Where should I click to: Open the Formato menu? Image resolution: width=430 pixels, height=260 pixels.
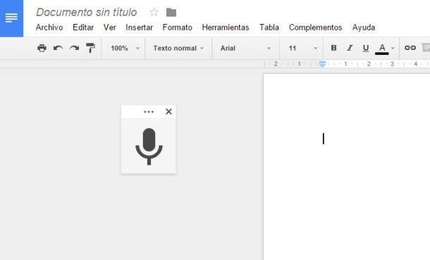[178, 27]
